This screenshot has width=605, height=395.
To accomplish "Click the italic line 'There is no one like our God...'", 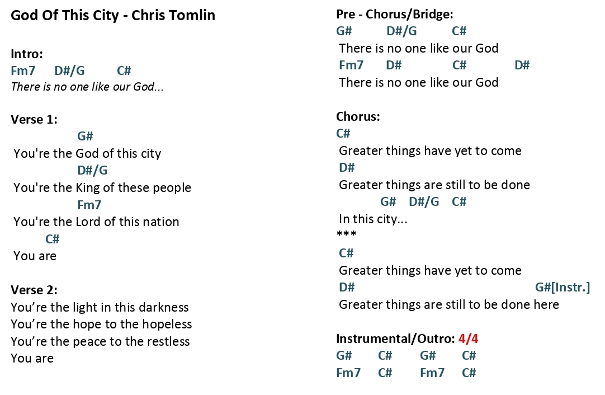I will click(87, 87).
